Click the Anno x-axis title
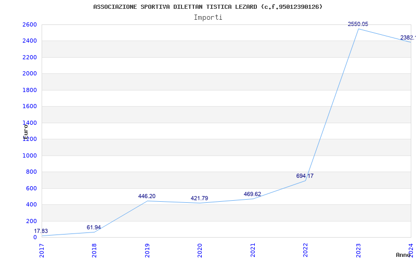Image resolution: width=416 pixels, height=260 pixels. coord(403,255)
